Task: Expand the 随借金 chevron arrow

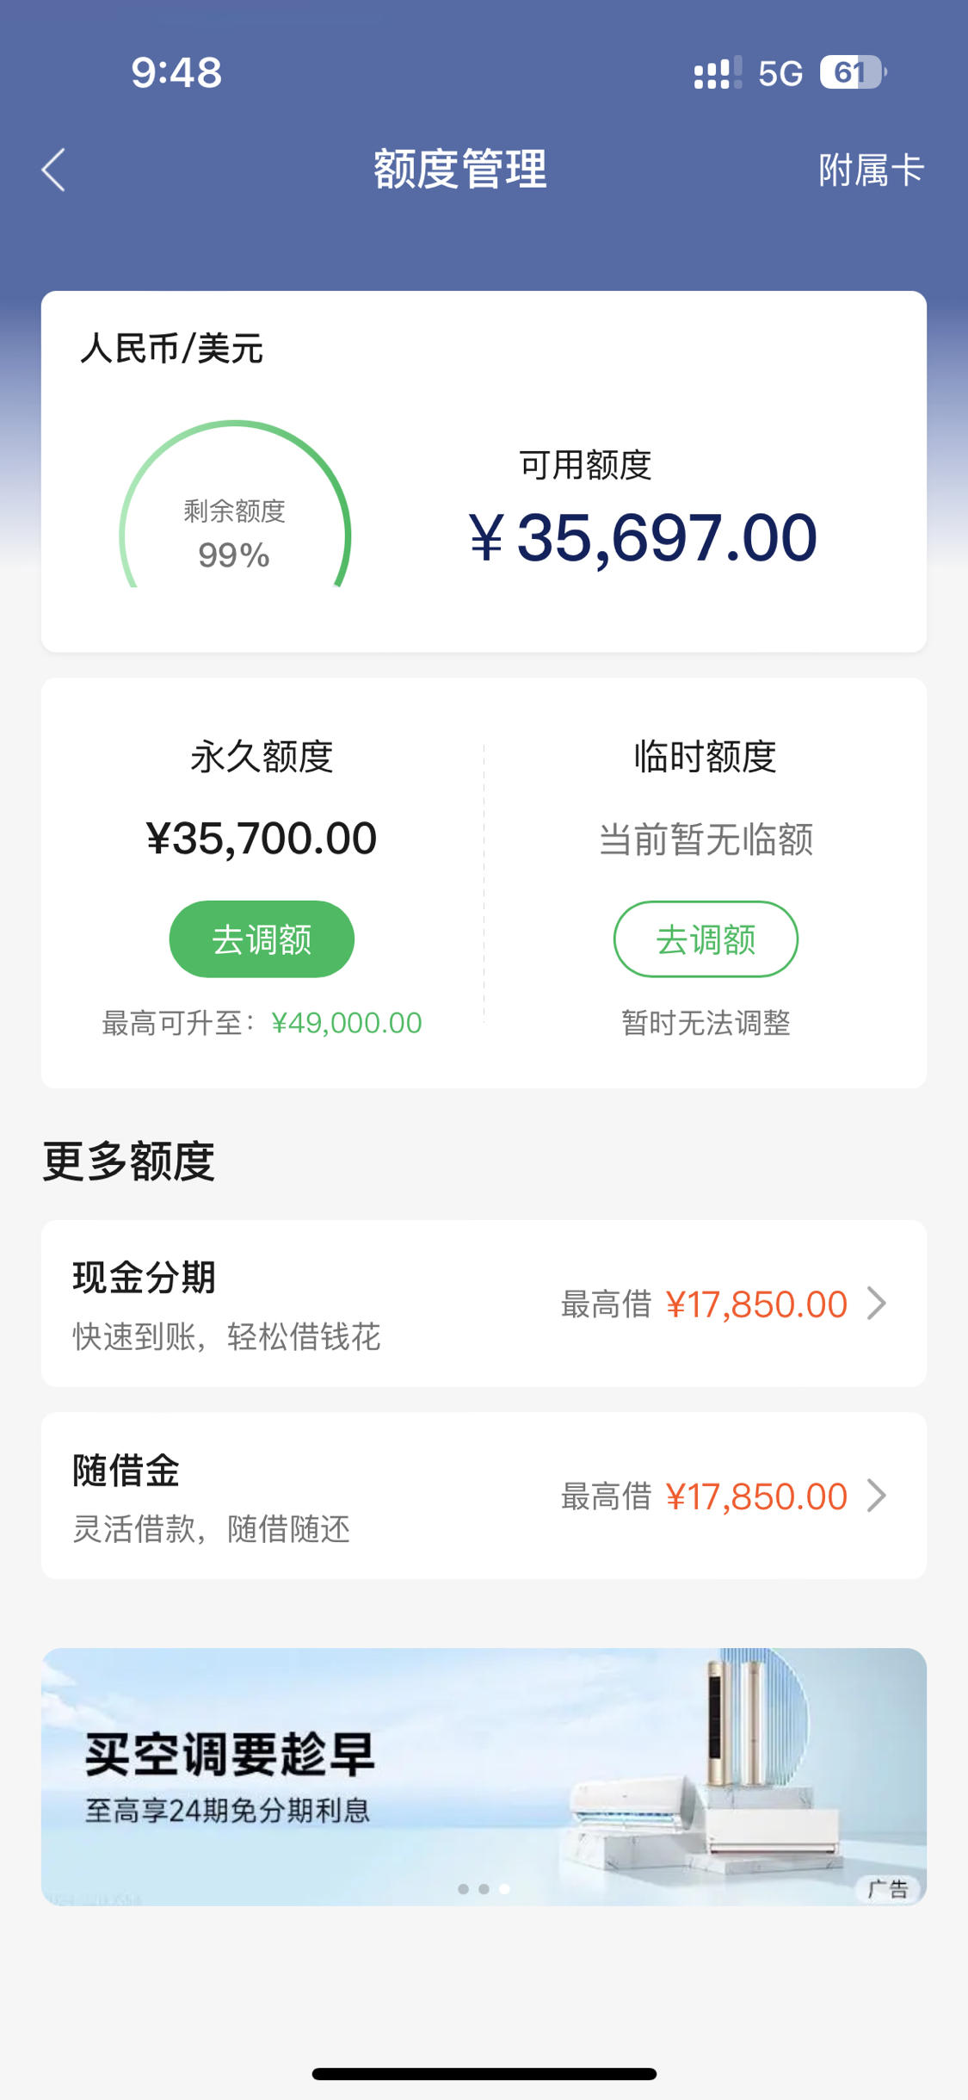Action: pos(877,1496)
